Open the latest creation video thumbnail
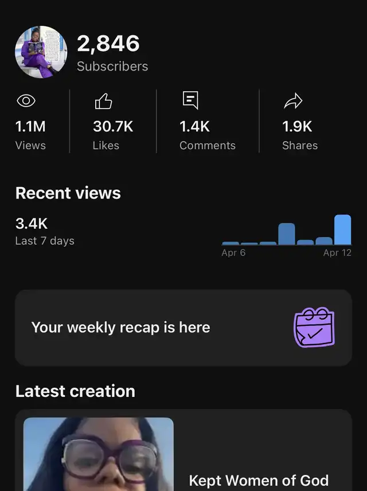The width and height of the screenshot is (367, 491). tap(98, 454)
